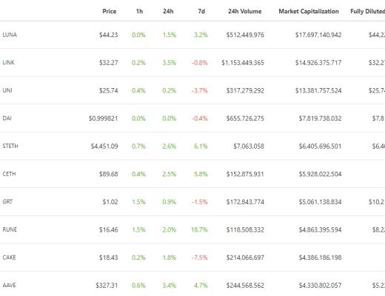Select AAVE market cap $4,330,802,057
385x296 pixels.
(321, 286)
